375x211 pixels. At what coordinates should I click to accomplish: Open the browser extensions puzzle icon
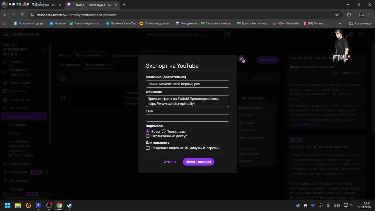(349, 15)
